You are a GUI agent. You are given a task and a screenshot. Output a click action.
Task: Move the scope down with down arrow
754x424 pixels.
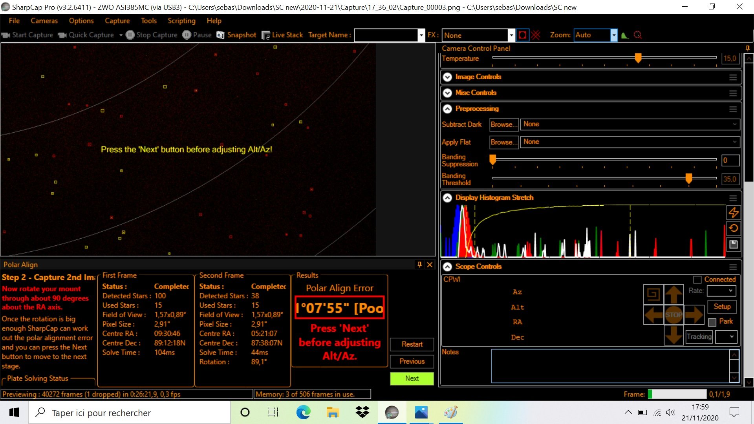tap(674, 335)
